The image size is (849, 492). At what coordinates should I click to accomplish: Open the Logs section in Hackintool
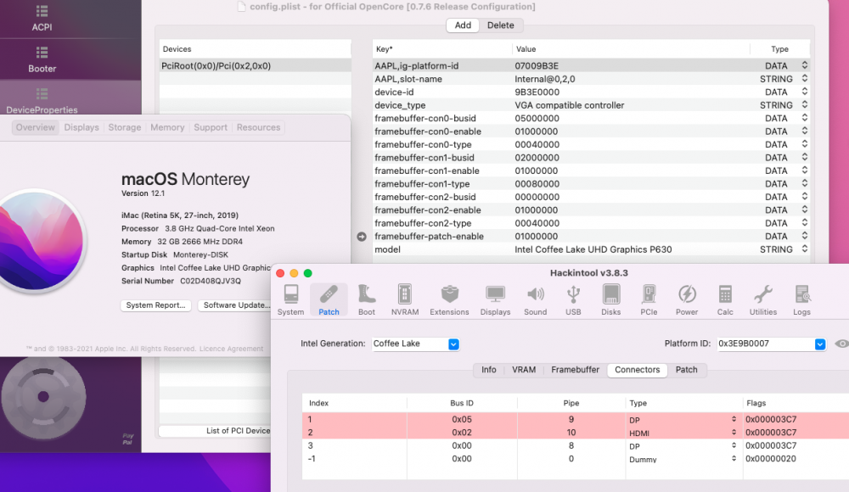[x=802, y=299]
